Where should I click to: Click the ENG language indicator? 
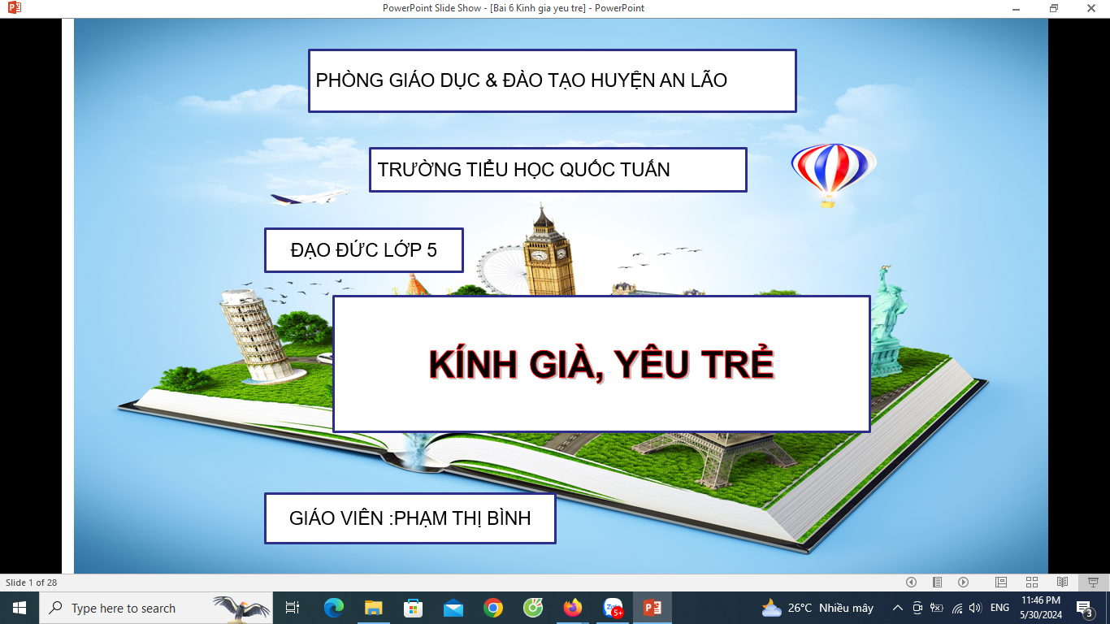[999, 608]
